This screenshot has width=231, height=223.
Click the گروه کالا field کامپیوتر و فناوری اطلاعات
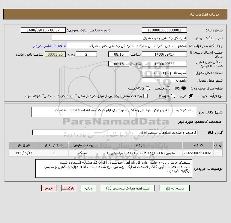click(x=115, y=132)
